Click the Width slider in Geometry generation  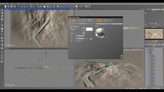click(78, 28)
